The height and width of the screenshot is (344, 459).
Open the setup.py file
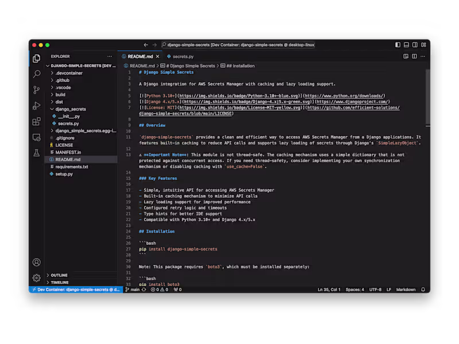[x=81, y=174]
